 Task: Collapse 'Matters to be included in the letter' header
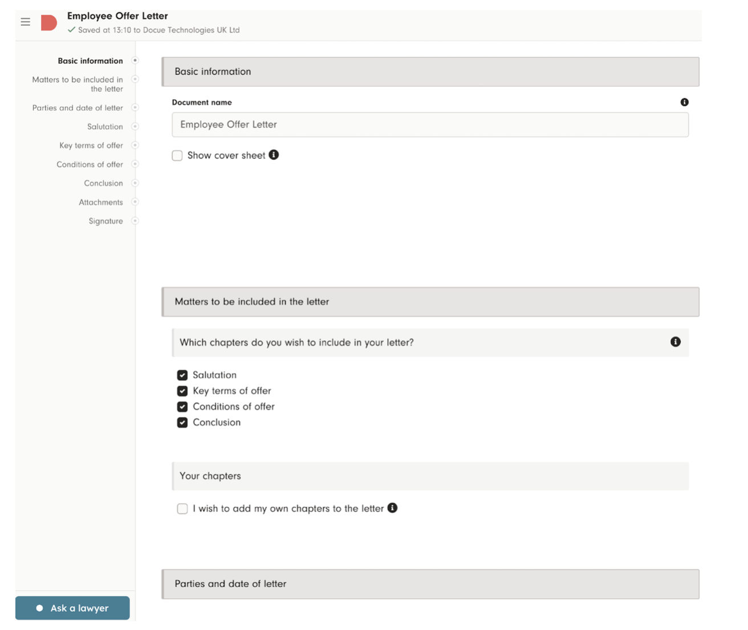point(430,302)
